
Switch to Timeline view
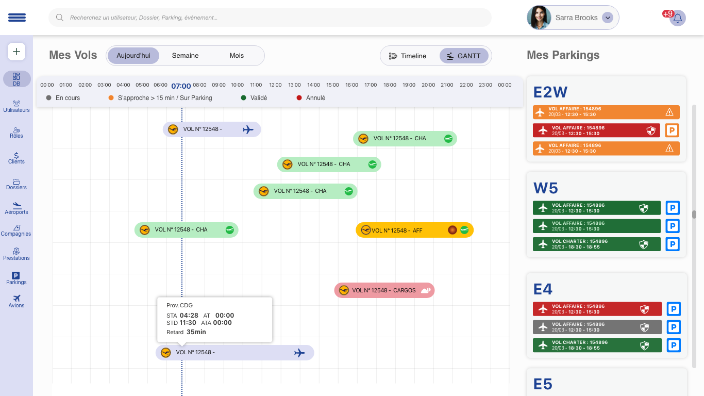point(408,56)
